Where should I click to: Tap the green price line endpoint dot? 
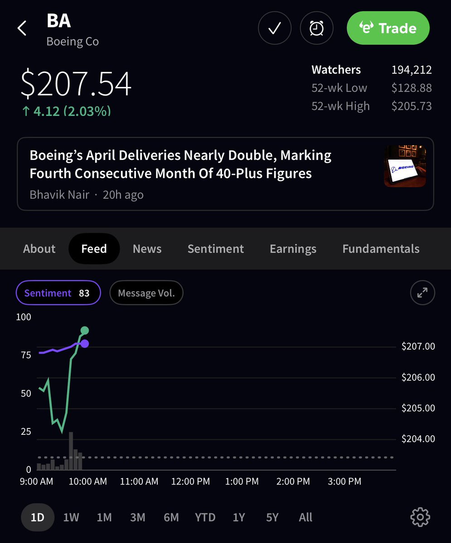pyautogui.click(x=85, y=330)
